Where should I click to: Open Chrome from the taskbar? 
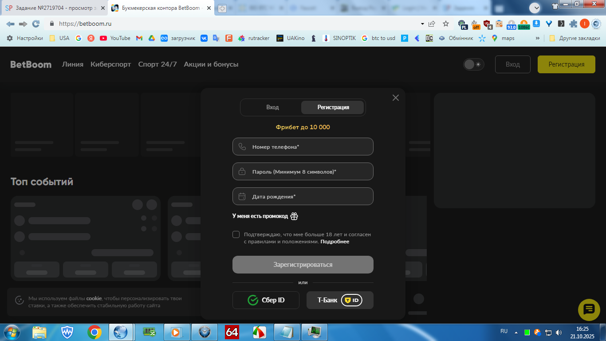coord(94,332)
